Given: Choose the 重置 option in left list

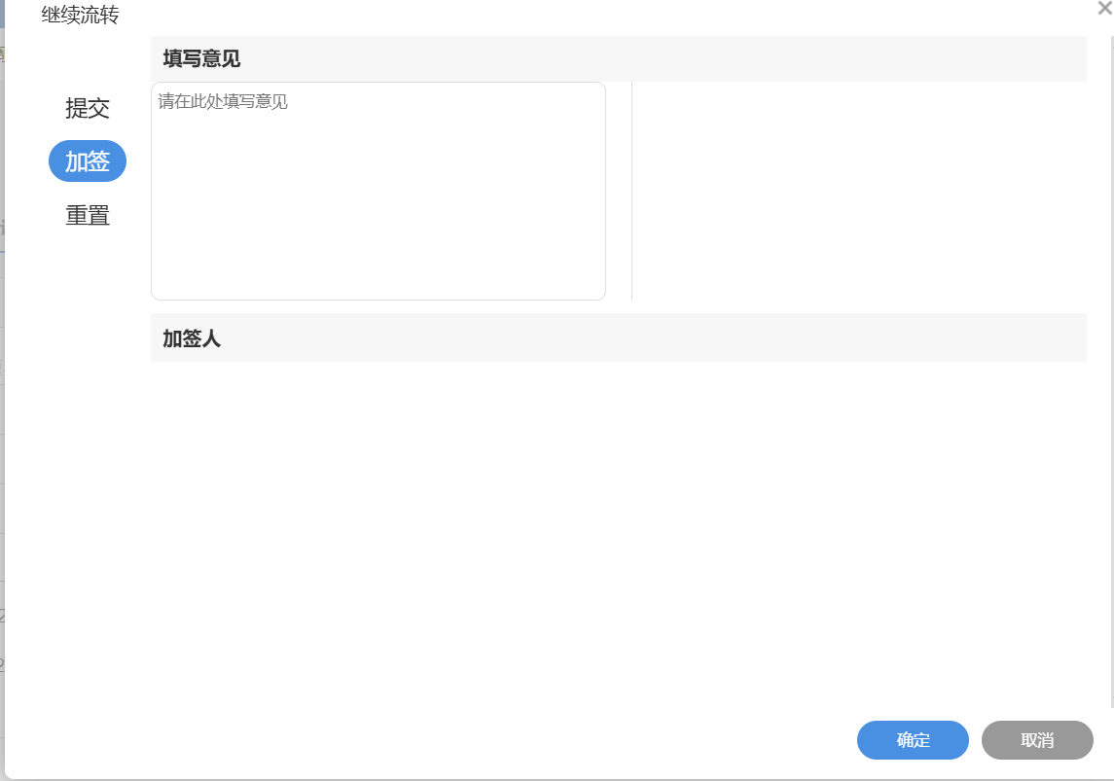Looking at the screenshot, I should [x=88, y=215].
